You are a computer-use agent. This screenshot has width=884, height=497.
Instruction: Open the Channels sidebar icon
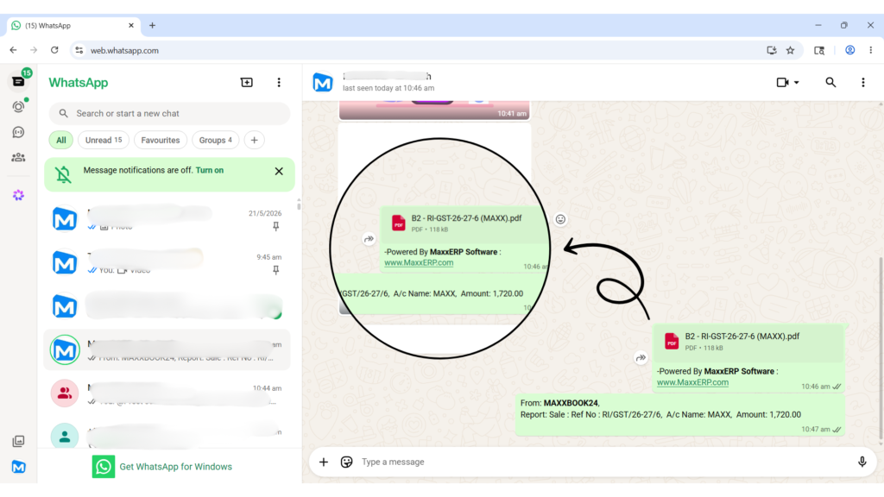point(19,132)
